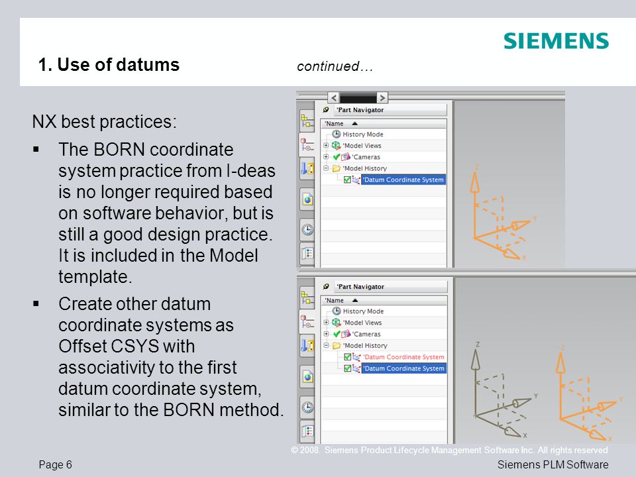Click csys icon in red Datum Coordinate System row

click(x=356, y=357)
